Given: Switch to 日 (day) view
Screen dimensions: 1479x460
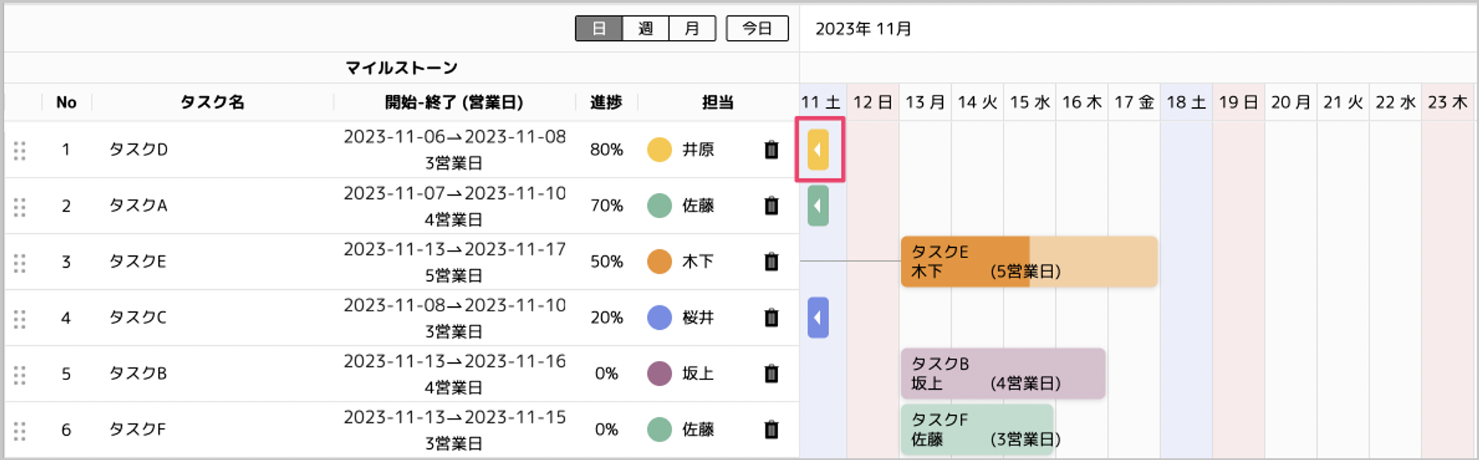Looking at the screenshot, I should (599, 28).
